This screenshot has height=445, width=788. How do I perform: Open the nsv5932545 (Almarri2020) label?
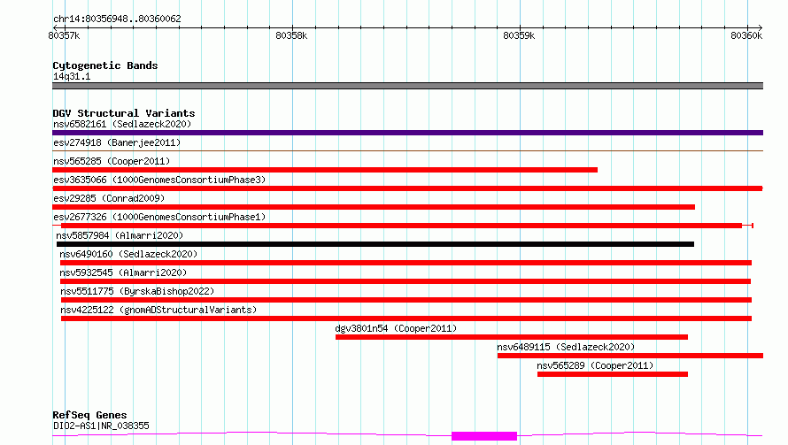pyautogui.click(x=123, y=272)
